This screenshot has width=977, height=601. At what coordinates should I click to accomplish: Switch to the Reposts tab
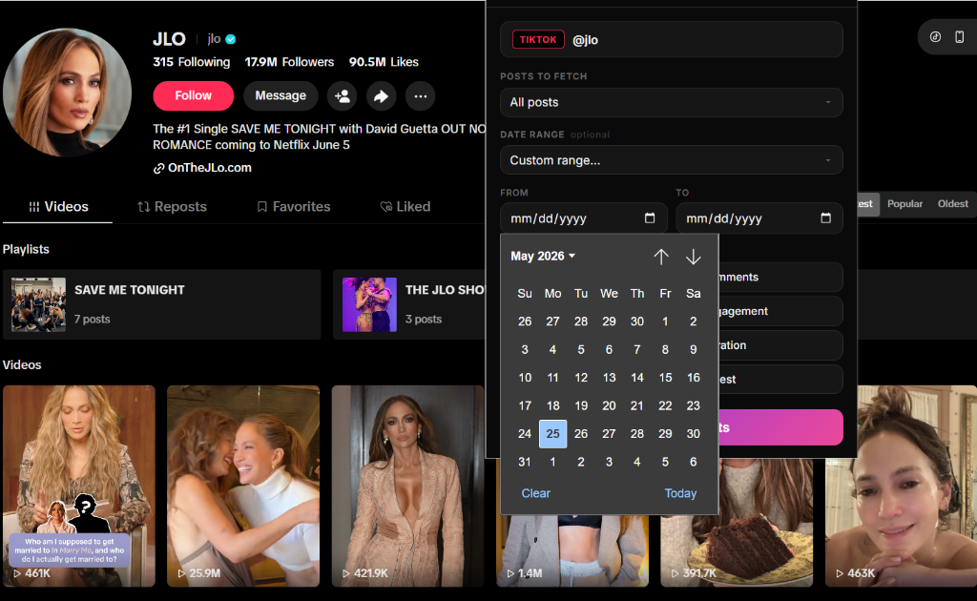coord(172,207)
